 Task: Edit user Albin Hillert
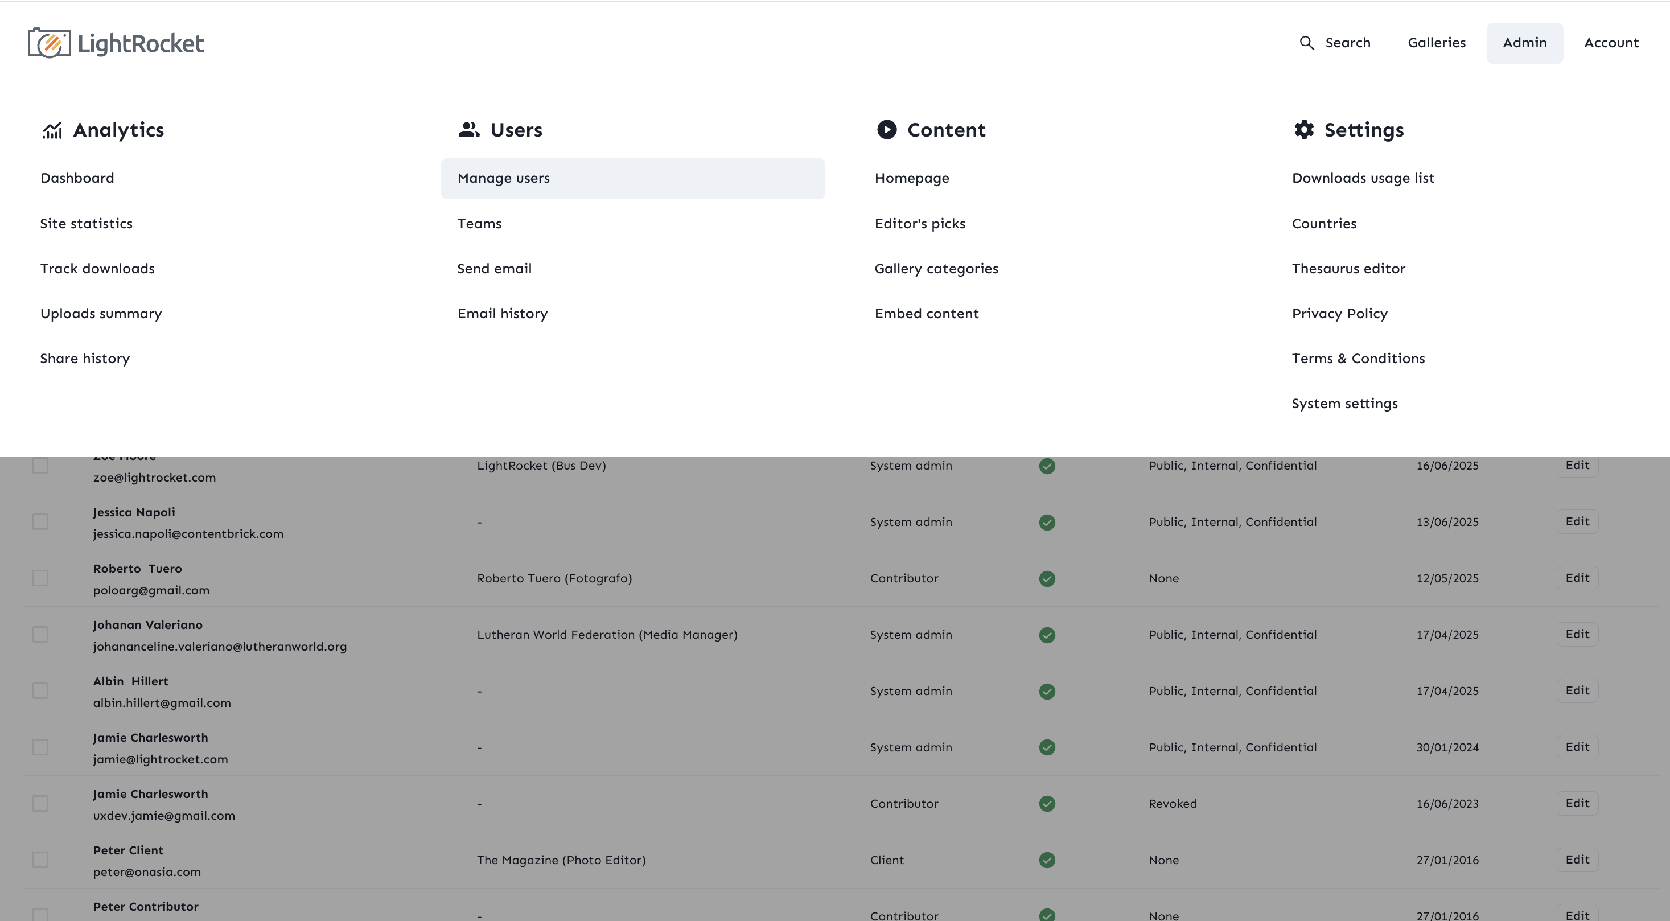(x=1577, y=691)
